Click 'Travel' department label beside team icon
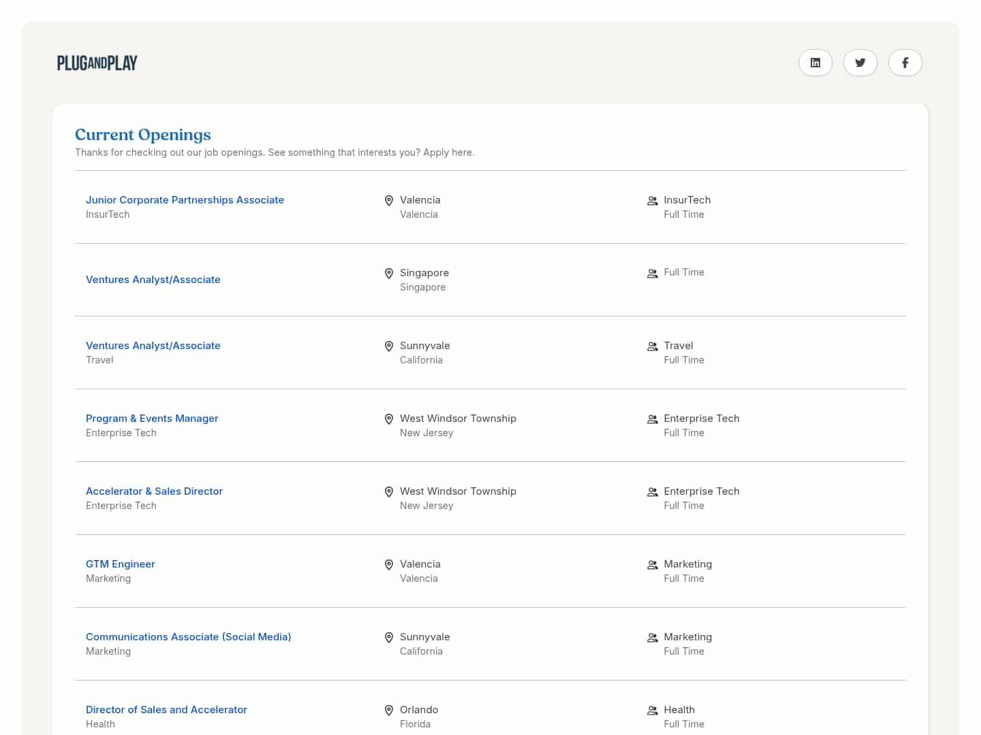 (x=679, y=346)
